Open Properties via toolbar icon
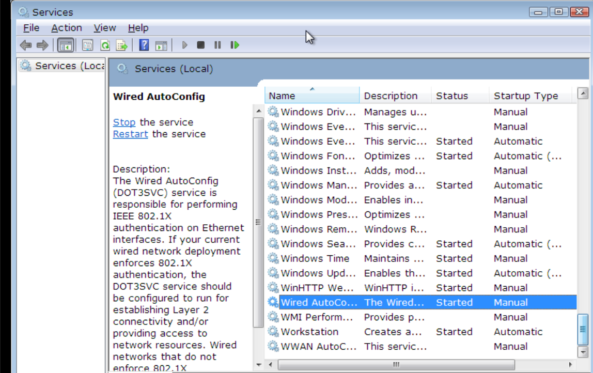The image size is (593, 373). tap(88, 45)
